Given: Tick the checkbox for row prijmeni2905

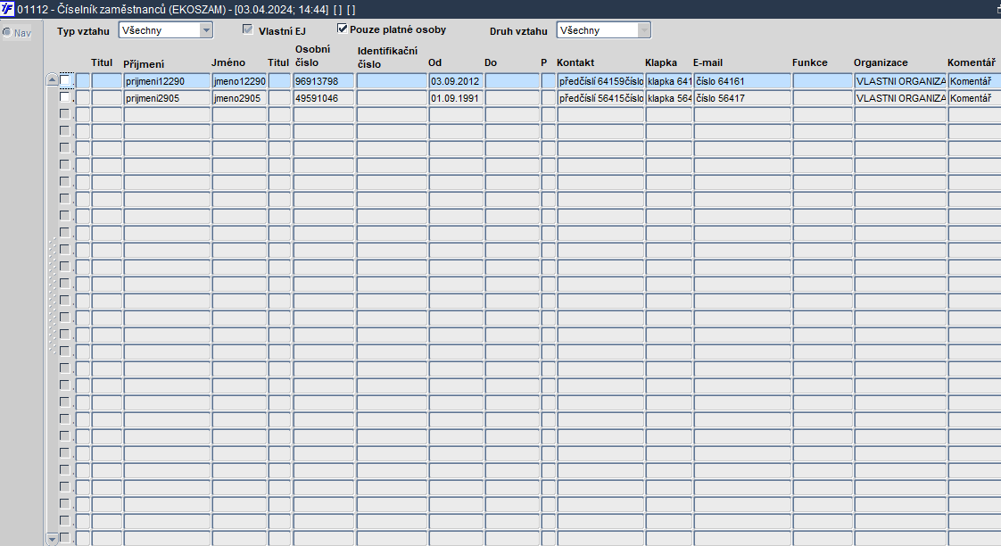Looking at the screenshot, I should point(64,97).
